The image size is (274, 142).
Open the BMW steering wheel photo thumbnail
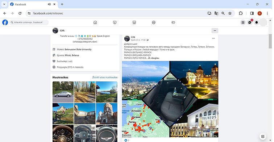point(85,133)
